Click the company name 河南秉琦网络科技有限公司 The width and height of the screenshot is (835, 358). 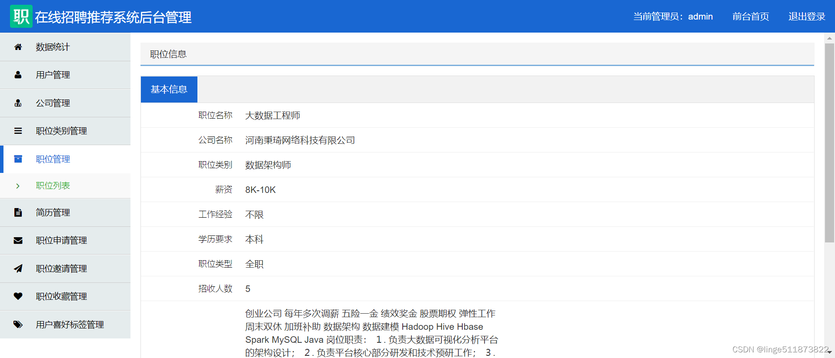tap(300, 140)
